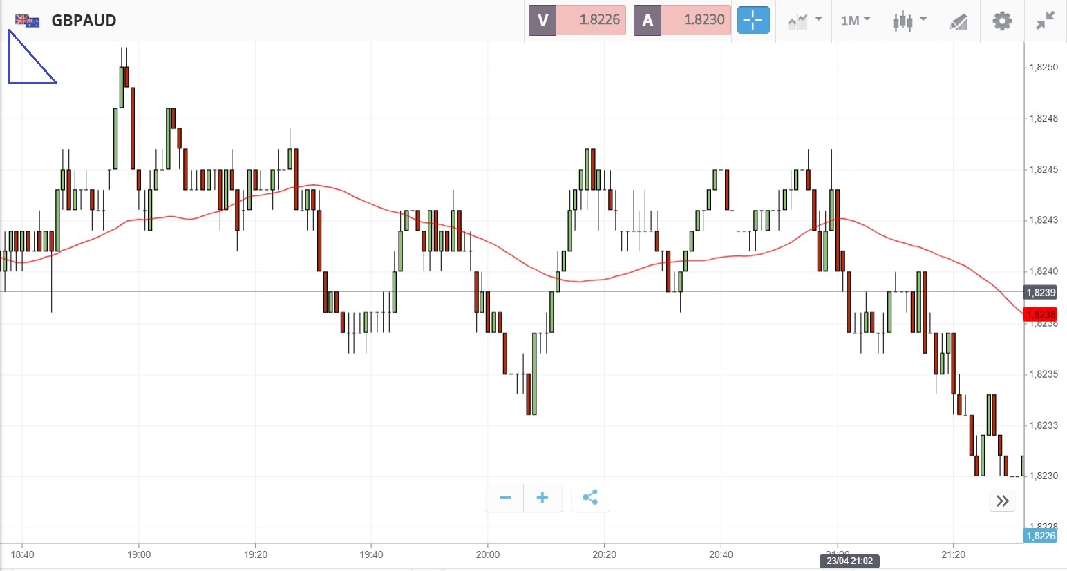Screen dimensions: 1067x571
Task: Collapse the chart with the shrink arrows
Action: pyautogui.click(x=1046, y=20)
